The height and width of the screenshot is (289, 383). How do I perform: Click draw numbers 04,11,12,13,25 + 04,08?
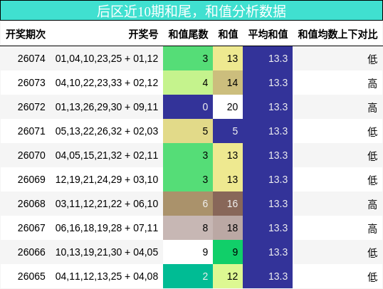107,276
